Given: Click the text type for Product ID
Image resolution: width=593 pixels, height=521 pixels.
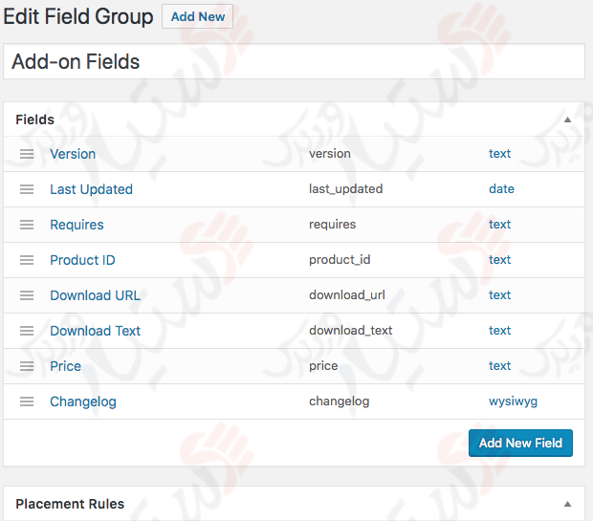Looking at the screenshot, I should (499, 260).
